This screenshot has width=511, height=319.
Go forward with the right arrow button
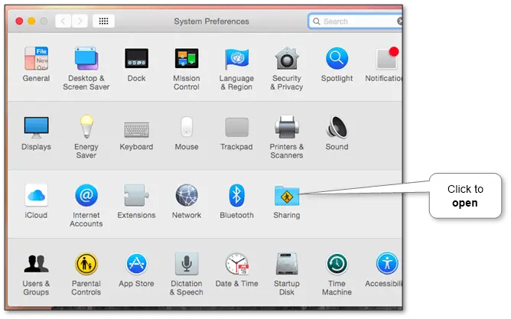[80, 21]
